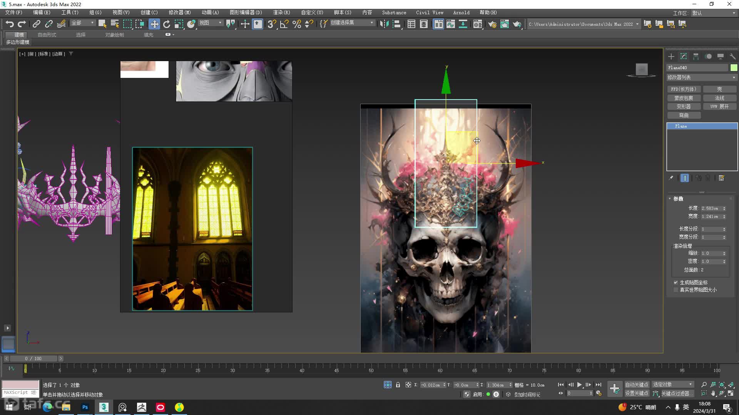
Task: Open the 渲染(R) menu
Action: pos(281,13)
